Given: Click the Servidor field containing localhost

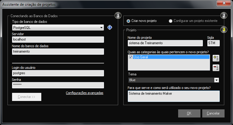Looking at the screenshot, I should coord(58,39).
